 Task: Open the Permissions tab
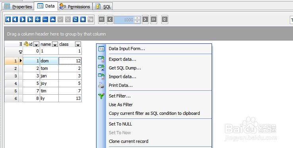click(x=75, y=7)
